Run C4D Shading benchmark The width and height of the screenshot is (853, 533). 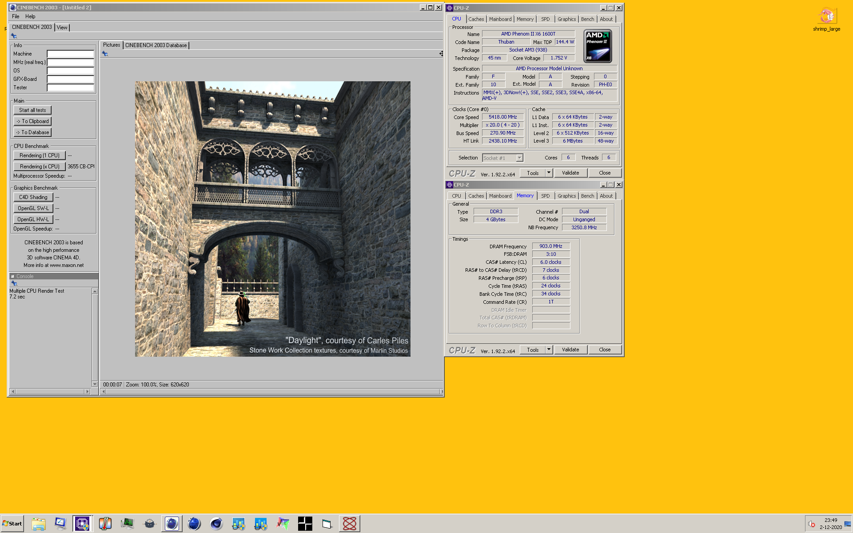tap(33, 197)
